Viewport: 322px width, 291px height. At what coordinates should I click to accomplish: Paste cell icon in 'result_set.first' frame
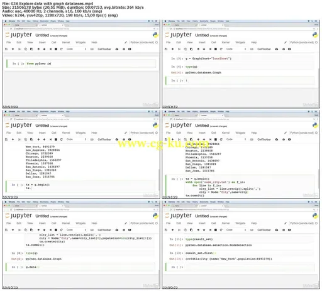(191, 230)
